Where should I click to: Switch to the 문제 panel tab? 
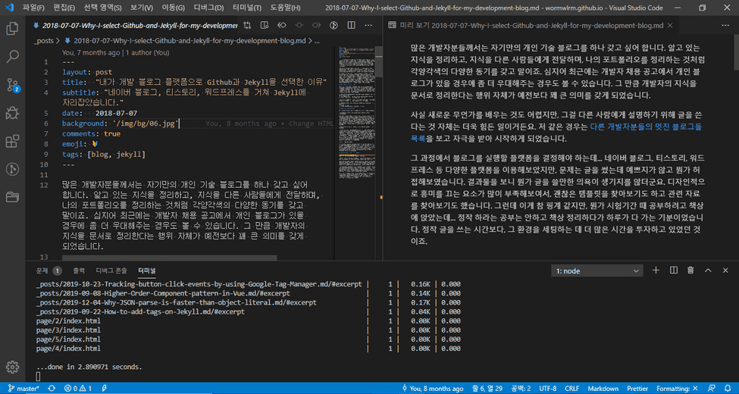pos(42,270)
